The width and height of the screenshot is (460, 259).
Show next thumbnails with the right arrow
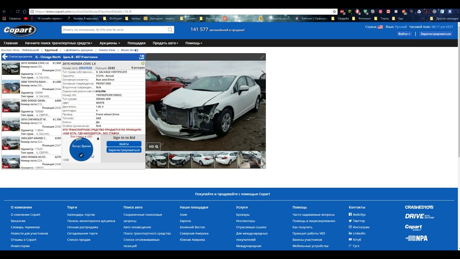(263, 164)
